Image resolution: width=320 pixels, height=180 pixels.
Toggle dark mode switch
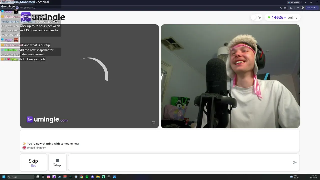(256, 17)
